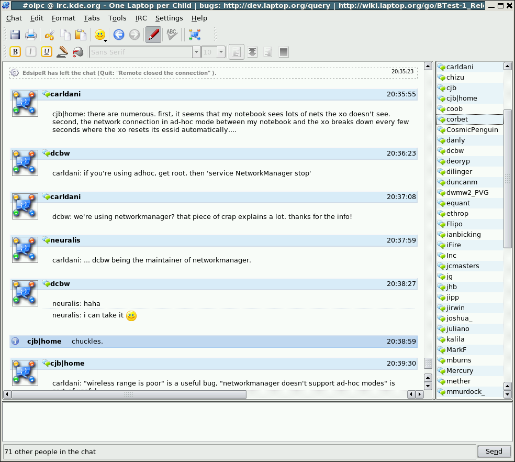The height and width of the screenshot is (462, 515).
Task: Click the scissors Cut icon
Action: [50, 35]
